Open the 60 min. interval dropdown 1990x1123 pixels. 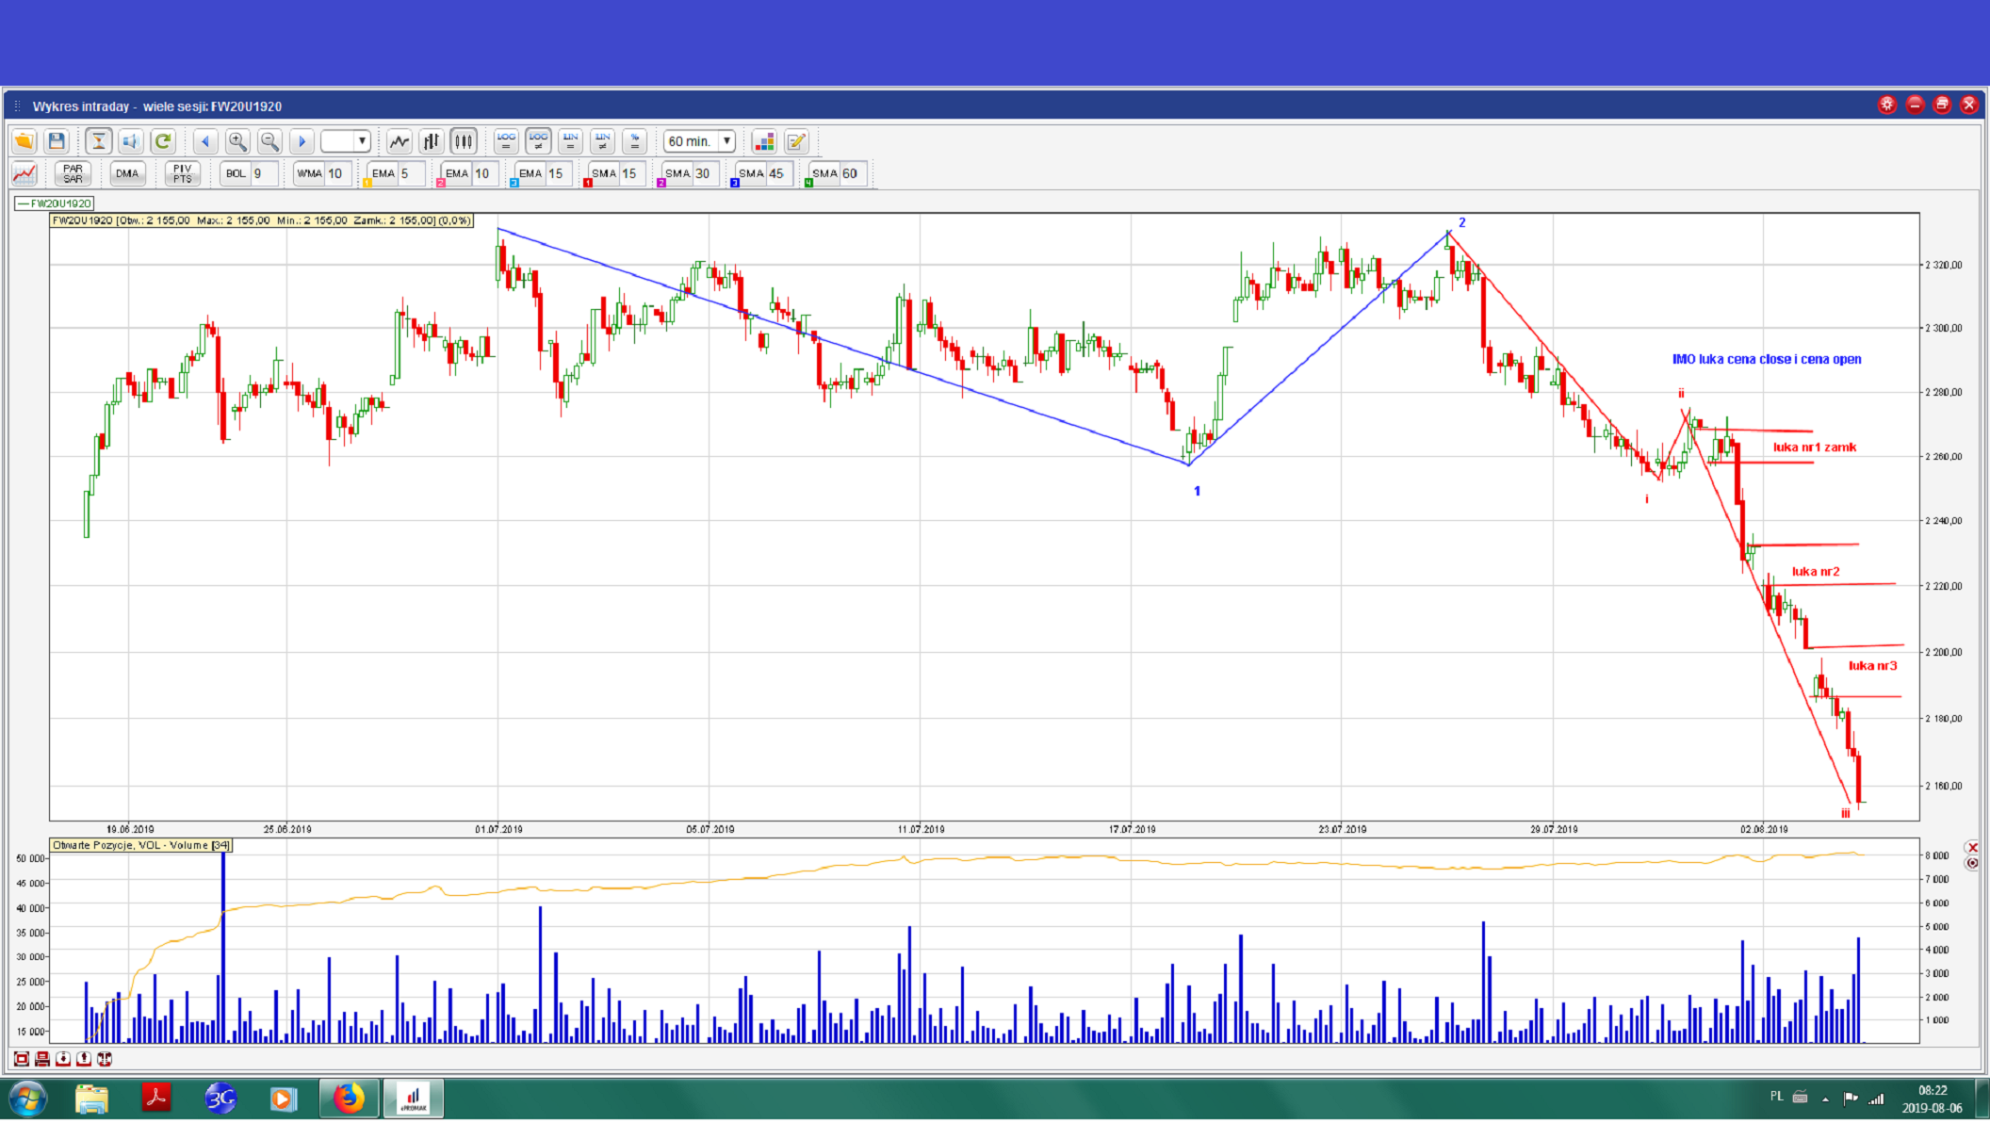coord(726,141)
